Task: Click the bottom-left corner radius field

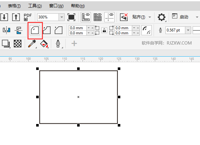Action: click(78, 33)
